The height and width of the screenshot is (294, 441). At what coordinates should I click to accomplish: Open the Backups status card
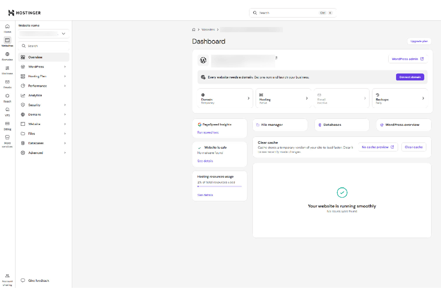tap(400, 98)
